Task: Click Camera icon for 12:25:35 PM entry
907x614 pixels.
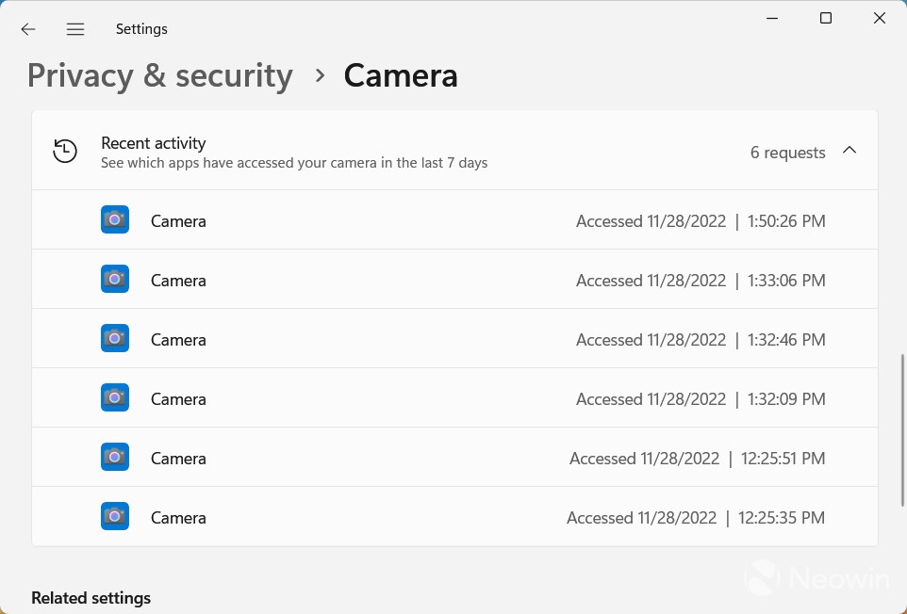Action: pos(114,516)
